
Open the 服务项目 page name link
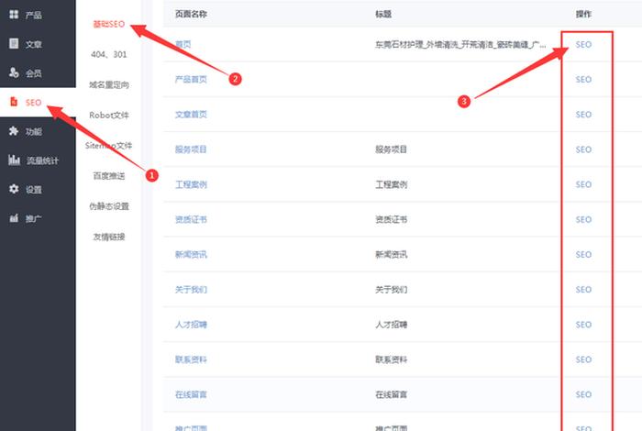coord(191,149)
